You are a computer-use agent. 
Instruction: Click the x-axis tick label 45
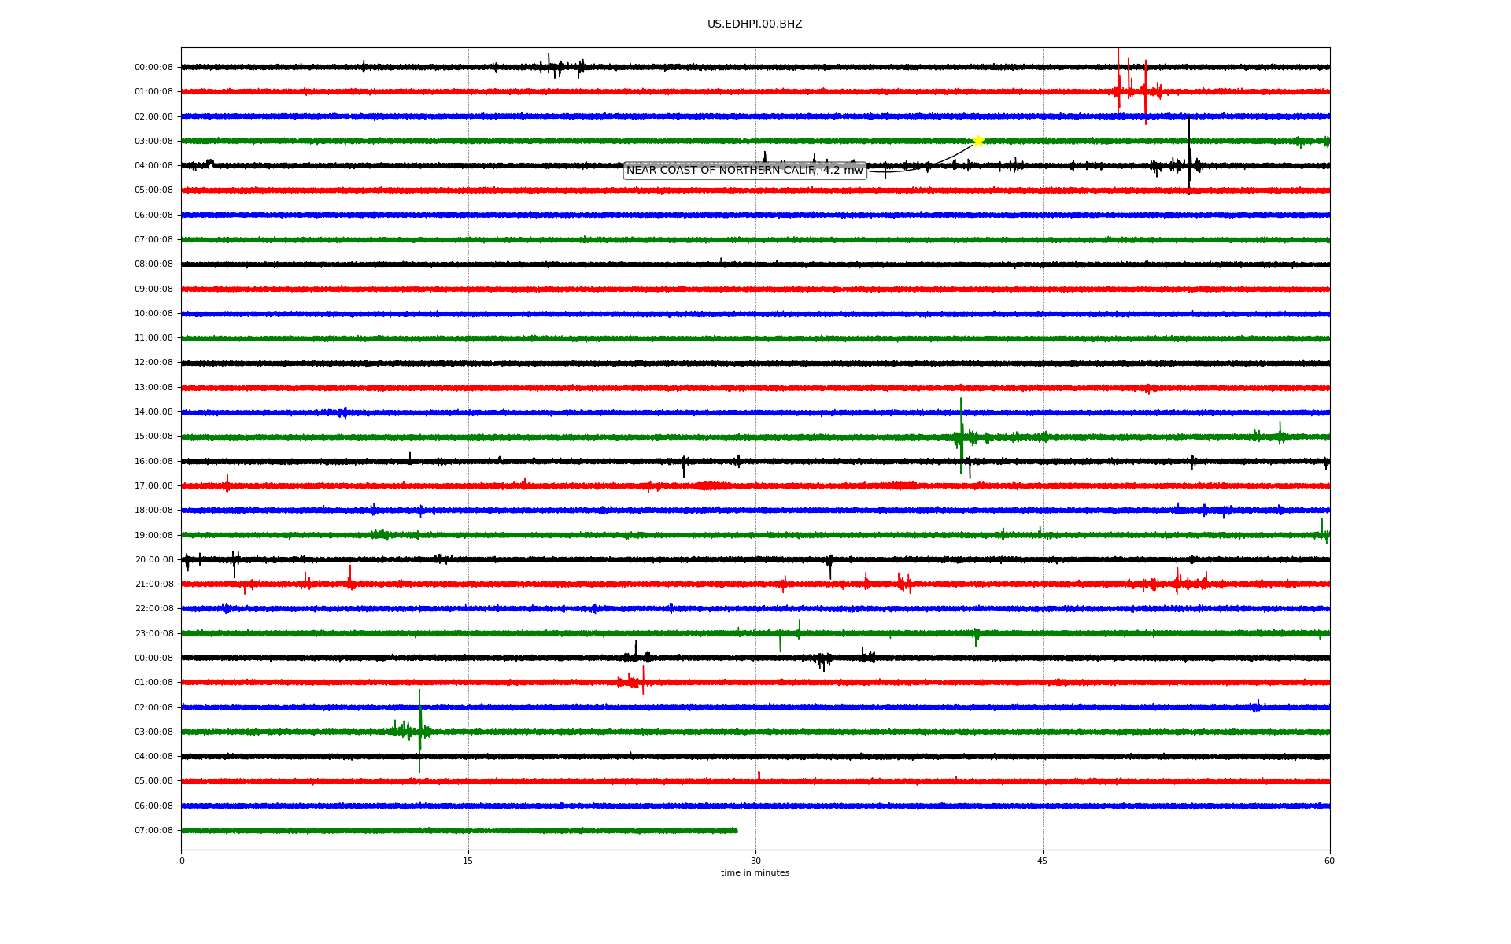coord(1043,861)
